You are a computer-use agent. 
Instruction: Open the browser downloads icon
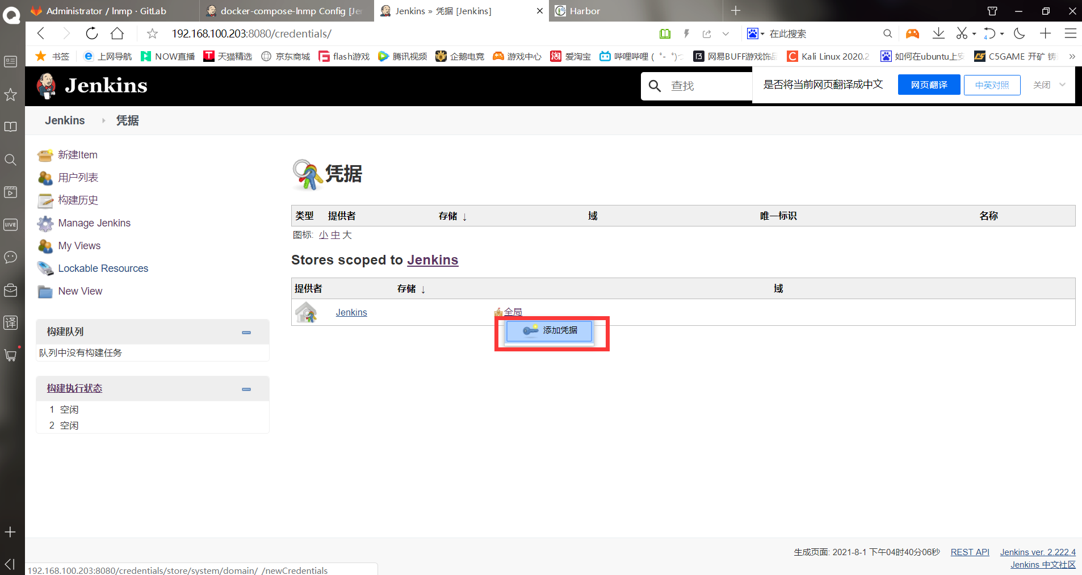click(x=938, y=33)
